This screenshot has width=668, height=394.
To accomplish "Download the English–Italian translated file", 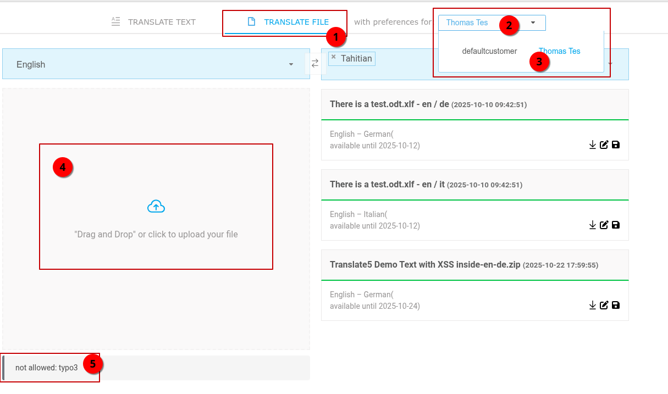I will pos(593,225).
